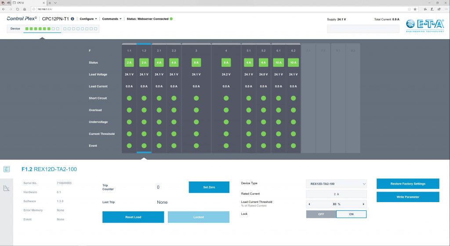Click the Set Zero button

(x=209, y=187)
